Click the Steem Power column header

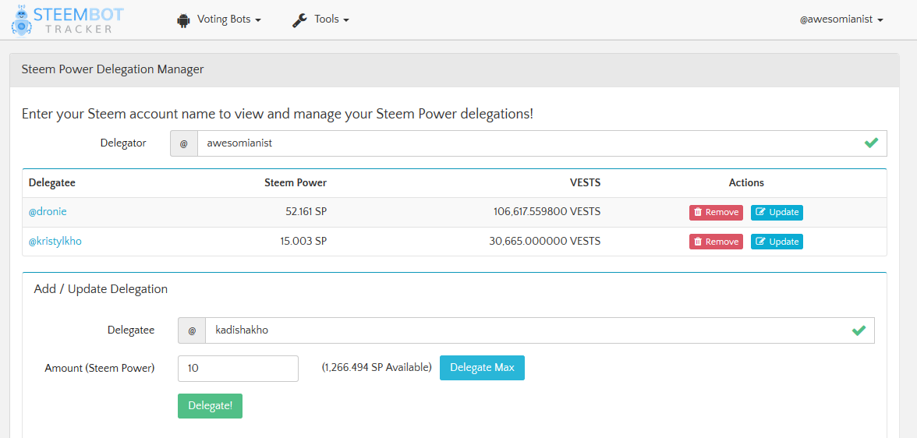(296, 182)
